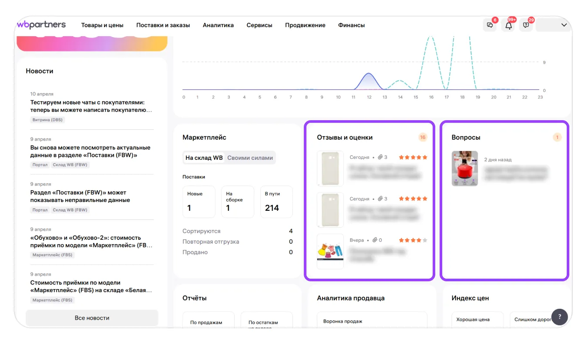Click the wbpartners logo
585x344 pixels.
[x=41, y=24]
